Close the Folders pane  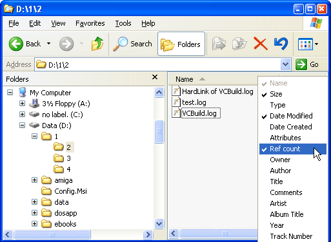pos(155,77)
